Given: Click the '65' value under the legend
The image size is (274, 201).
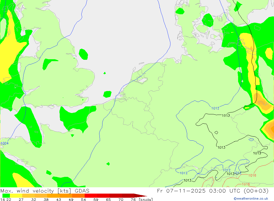Looking at the screenshot, I should (x=108, y=200).
